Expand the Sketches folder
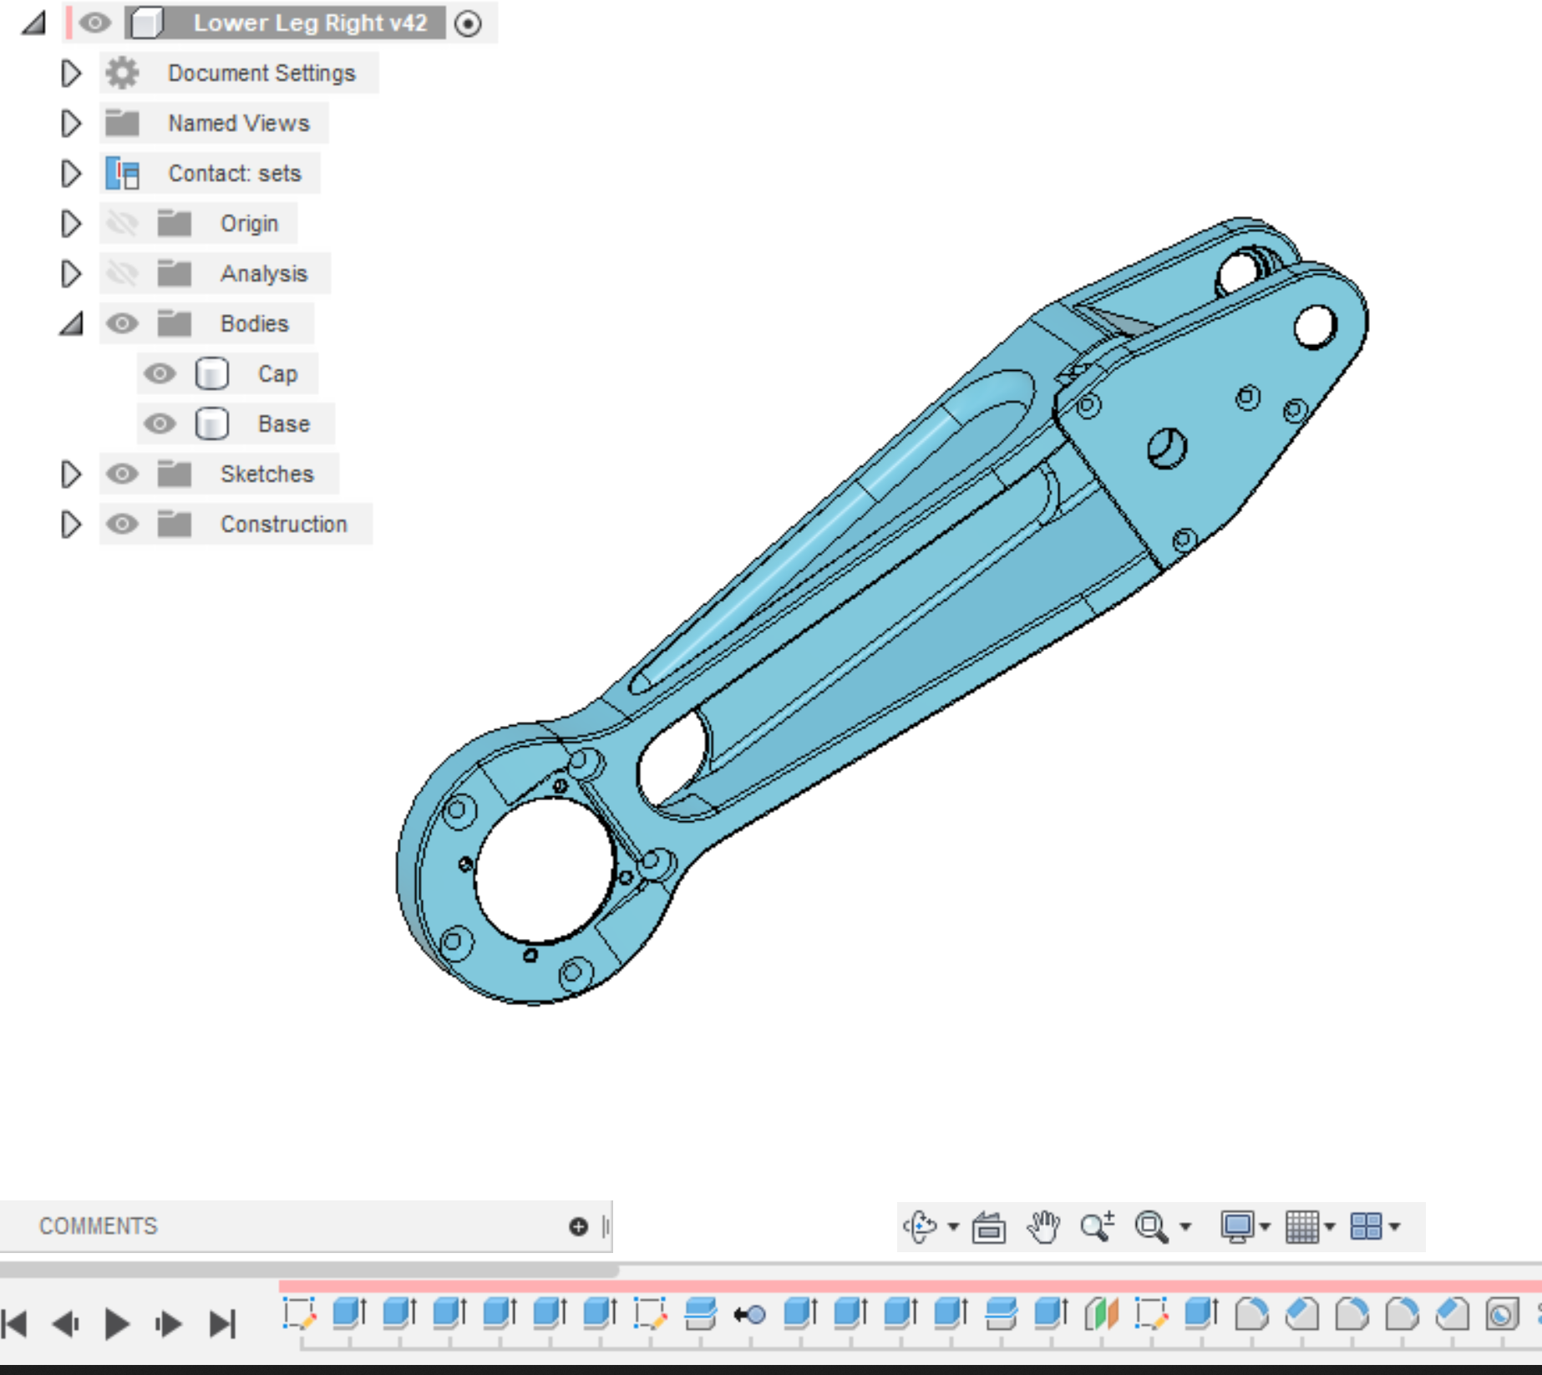The height and width of the screenshot is (1375, 1542). pyautogui.click(x=70, y=474)
